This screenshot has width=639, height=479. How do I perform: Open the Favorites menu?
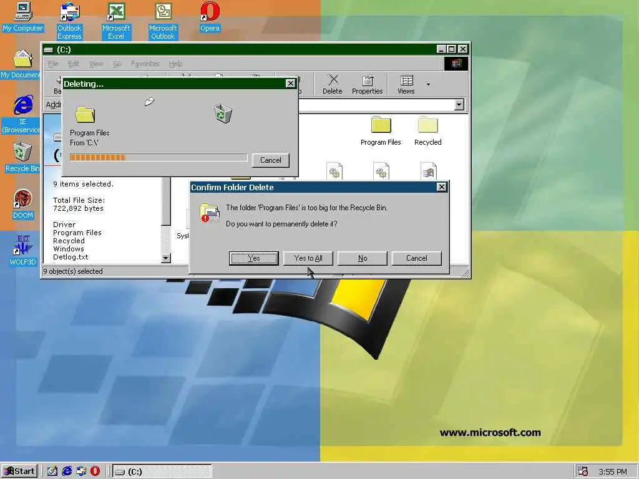pyautogui.click(x=145, y=64)
